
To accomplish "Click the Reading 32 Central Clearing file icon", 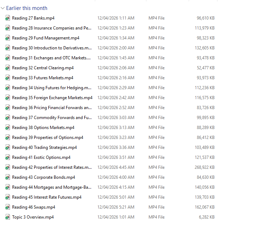I will tap(8, 68).
